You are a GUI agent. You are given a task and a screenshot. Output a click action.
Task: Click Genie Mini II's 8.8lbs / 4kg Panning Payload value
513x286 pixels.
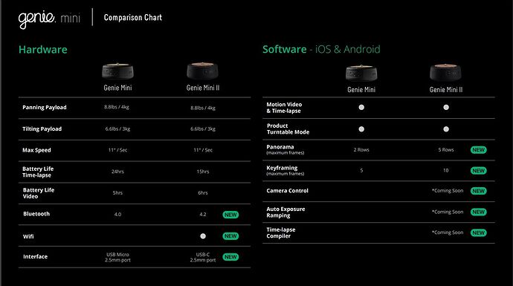pyautogui.click(x=203, y=108)
